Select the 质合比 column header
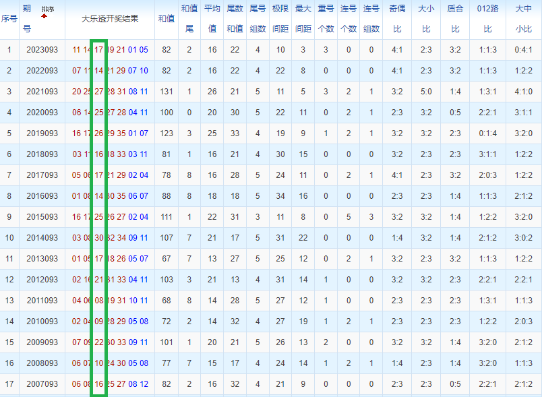The width and height of the screenshot is (542, 397). 455,18
